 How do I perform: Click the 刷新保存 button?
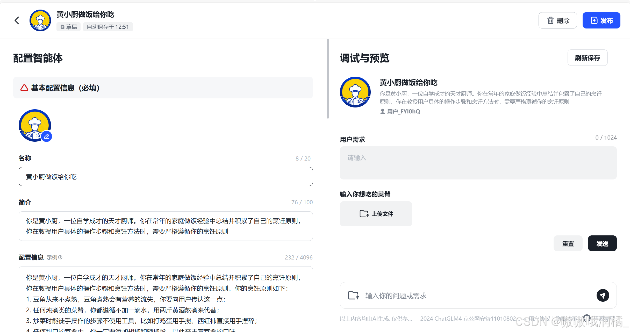point(587,58)
